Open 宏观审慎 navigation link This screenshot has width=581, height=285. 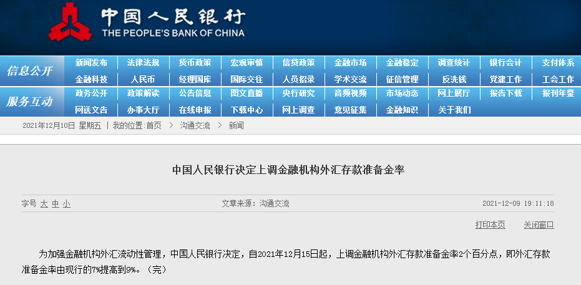pos(247,63)
